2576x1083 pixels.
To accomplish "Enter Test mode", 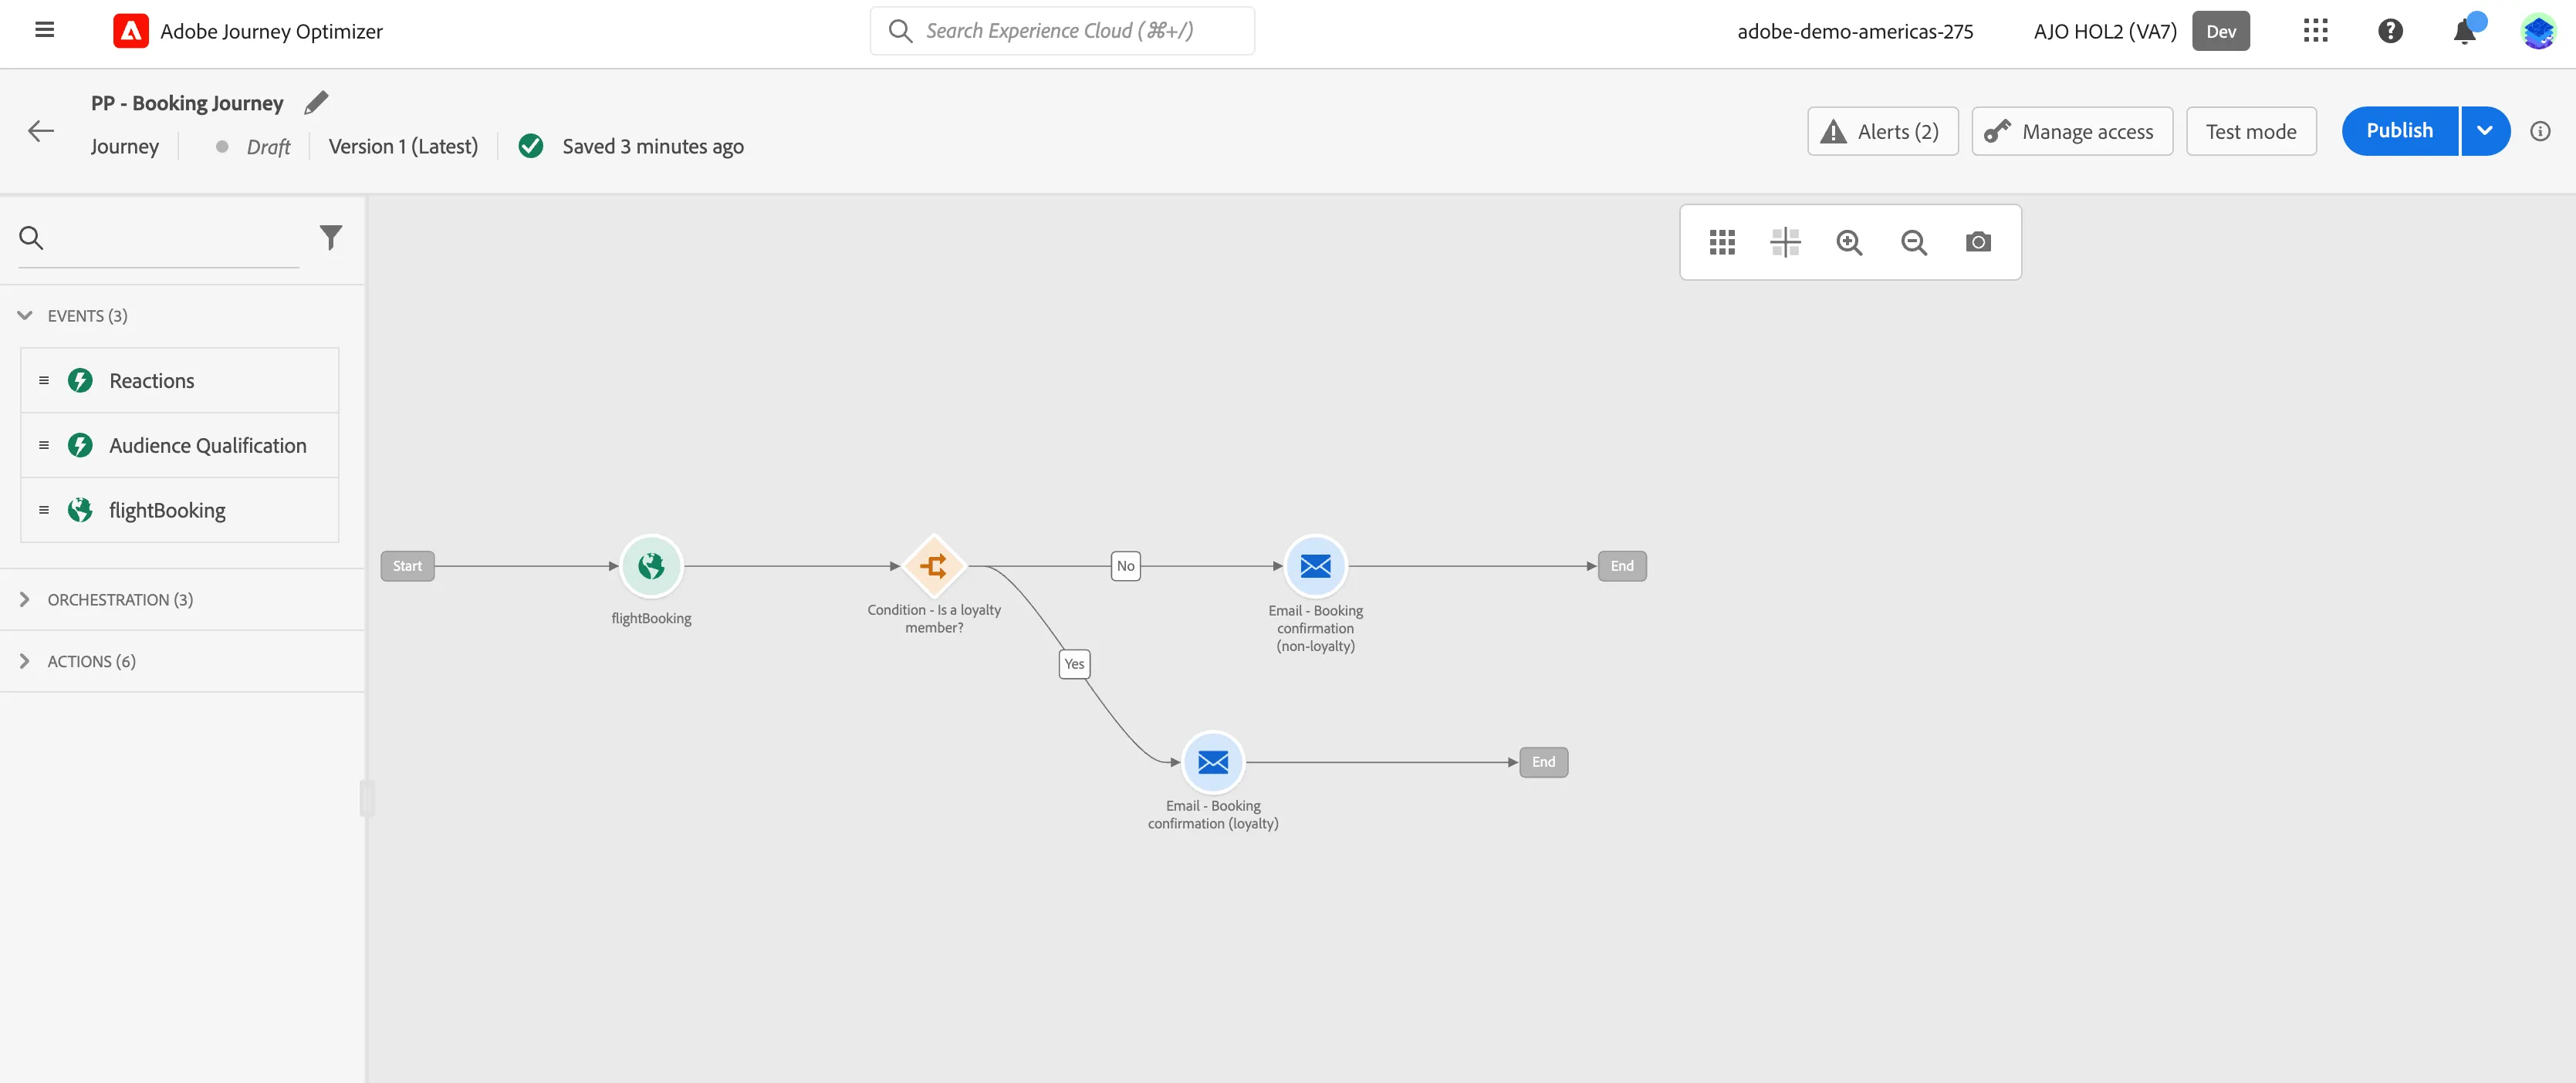I will tap(2251, 131).
